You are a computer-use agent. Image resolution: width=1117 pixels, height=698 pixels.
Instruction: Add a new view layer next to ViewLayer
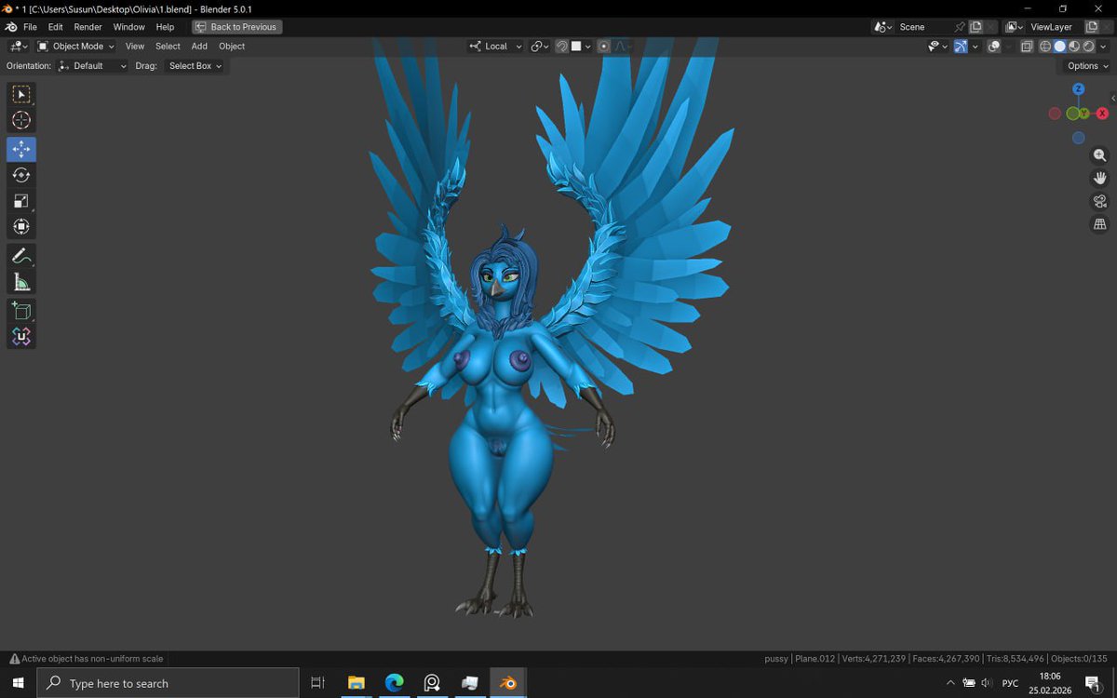point(1092,27)
